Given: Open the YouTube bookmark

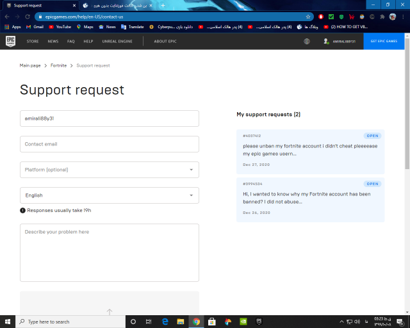Looking at the screenshot, I should pyautogui.click(x=60, y=27).
